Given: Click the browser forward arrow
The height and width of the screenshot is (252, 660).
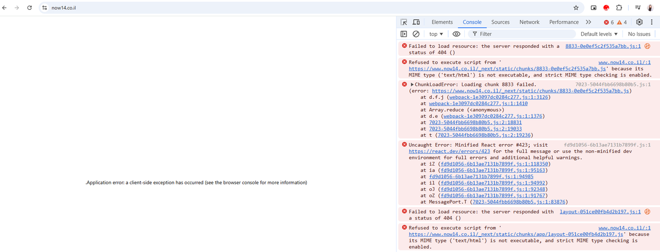Looking at the screenshot, I should click(x=17, y=8).
